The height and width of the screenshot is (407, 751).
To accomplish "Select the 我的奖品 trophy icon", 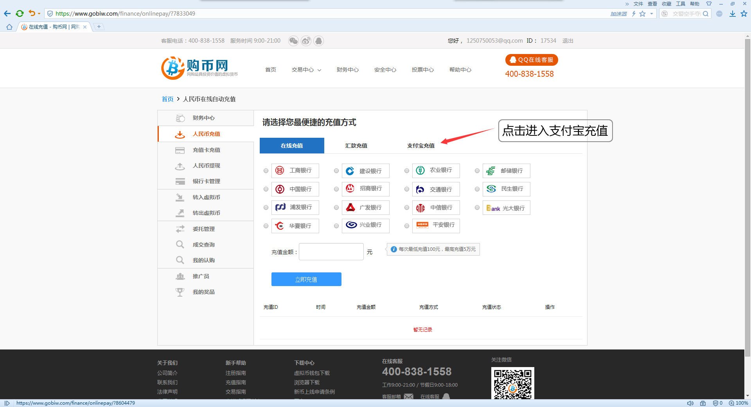I will (x=180, y=292).
